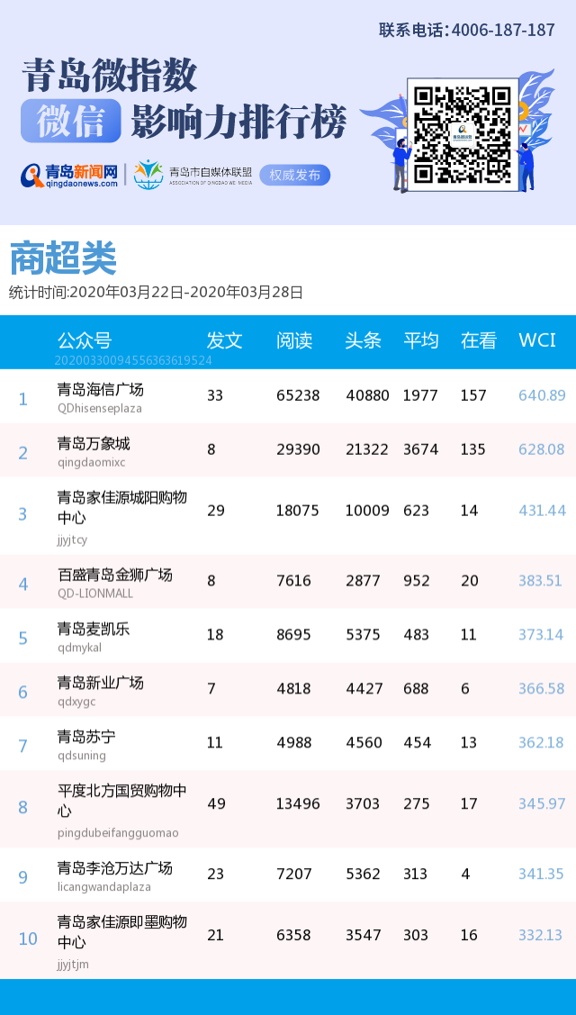Click the 青岛新闻网 logo
576x1015 pixels.
tap(70, 175)
